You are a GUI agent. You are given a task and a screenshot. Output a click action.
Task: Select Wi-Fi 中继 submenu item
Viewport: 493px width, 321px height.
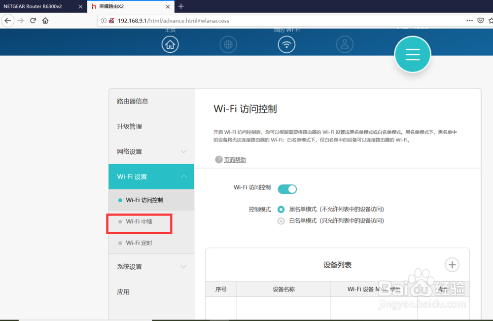tap(151, 222)
